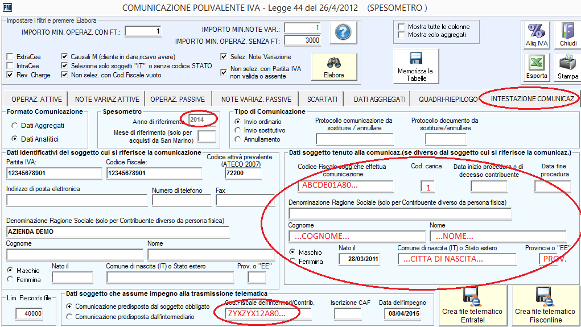Enable Mostra solo aggregati
The height and width of the screenshot is (327, 581).
[401, 35]
